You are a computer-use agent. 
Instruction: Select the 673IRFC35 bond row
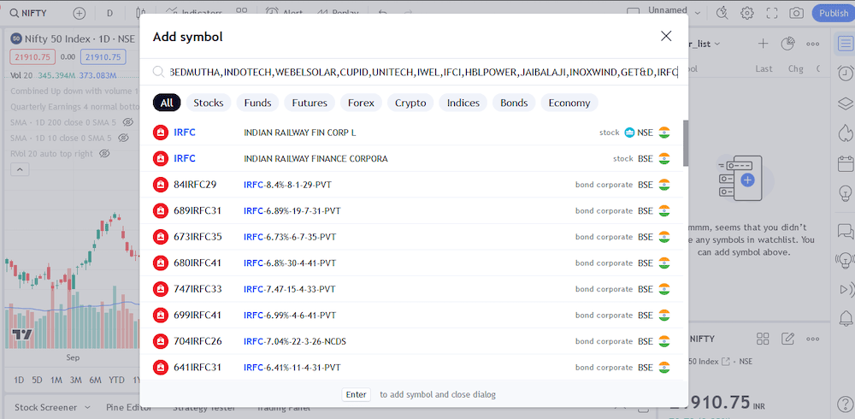[x=412, y=237]
